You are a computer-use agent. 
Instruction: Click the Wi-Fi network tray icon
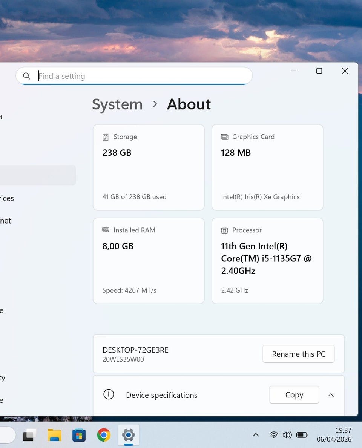point(274,435)
